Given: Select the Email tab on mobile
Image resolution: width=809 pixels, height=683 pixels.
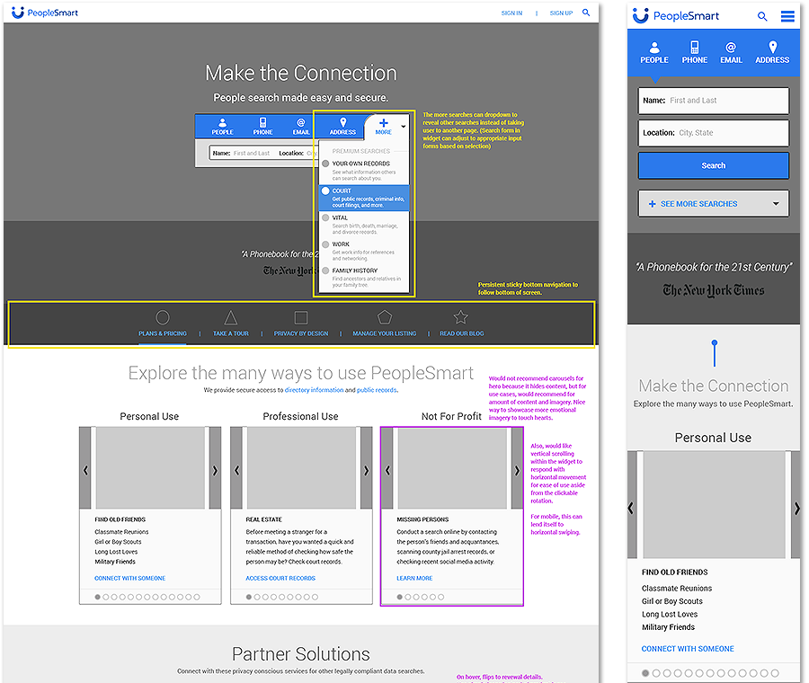Looking at the screenshot, I should click(x=731, y=53).
